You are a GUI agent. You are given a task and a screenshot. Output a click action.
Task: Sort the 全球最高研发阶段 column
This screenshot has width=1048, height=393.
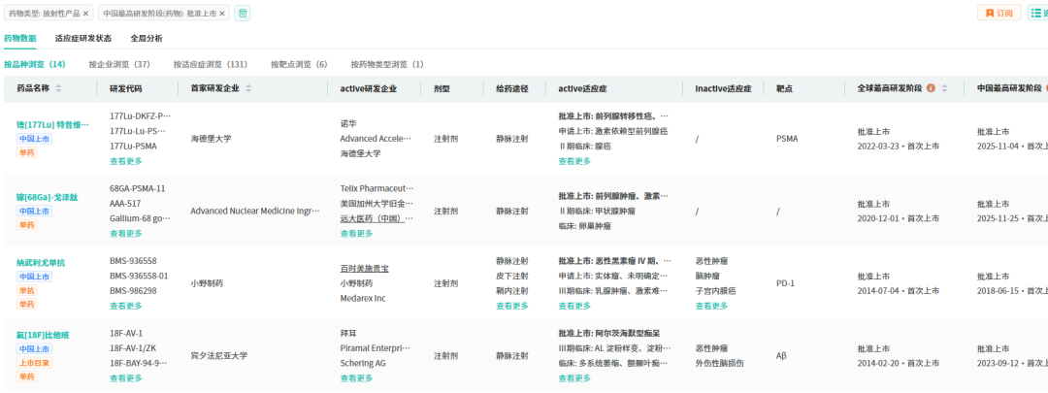944,88
